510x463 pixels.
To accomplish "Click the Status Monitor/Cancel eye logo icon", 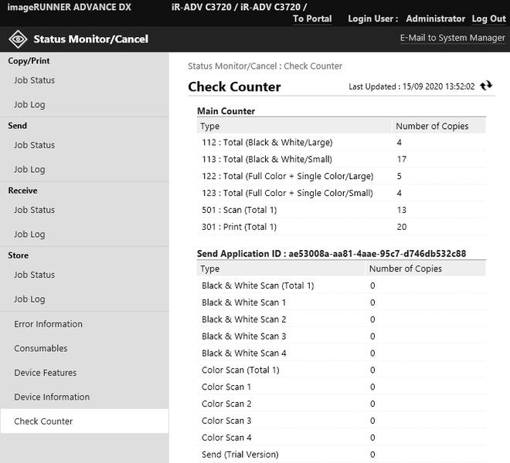I will [17, 39].
